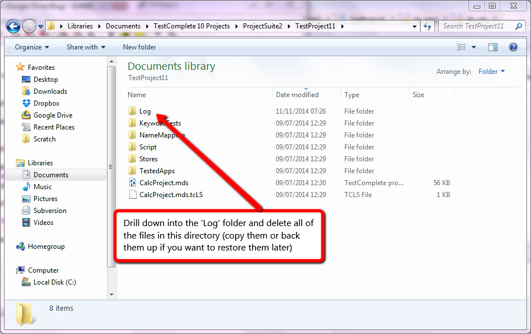Viewport: 531px width, 334px height.
Task: Open the Log folder
Action: click(143, 111)
